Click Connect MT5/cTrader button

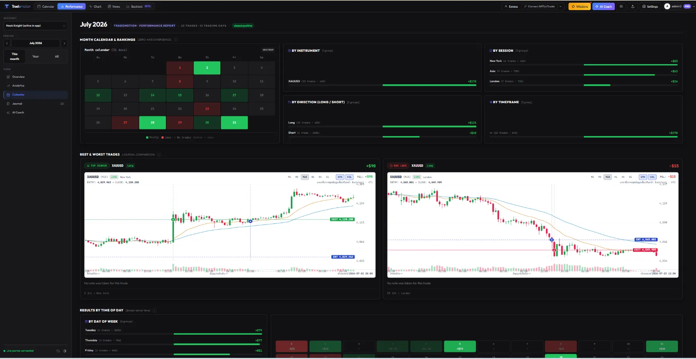539,7
